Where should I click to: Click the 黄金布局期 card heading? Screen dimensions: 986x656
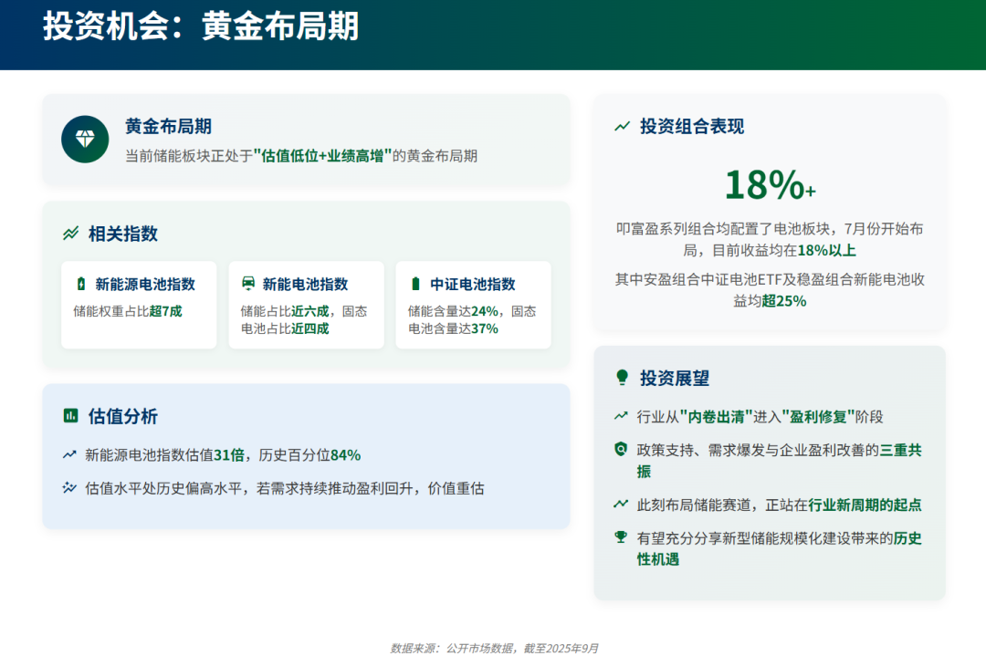[x=168, y=127]
